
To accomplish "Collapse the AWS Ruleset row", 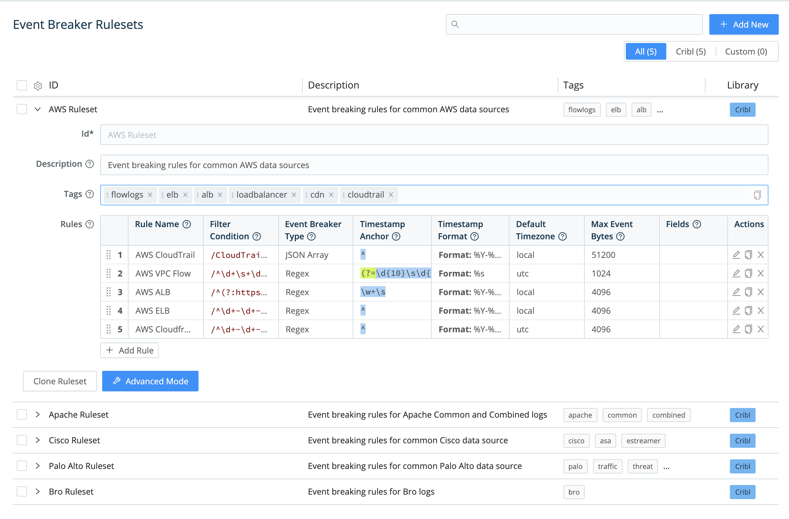I will point(38,109).
